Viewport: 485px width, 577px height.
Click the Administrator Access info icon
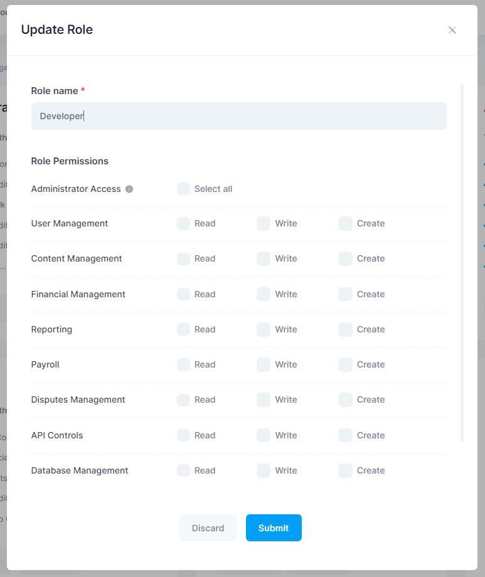coord(129,189)
